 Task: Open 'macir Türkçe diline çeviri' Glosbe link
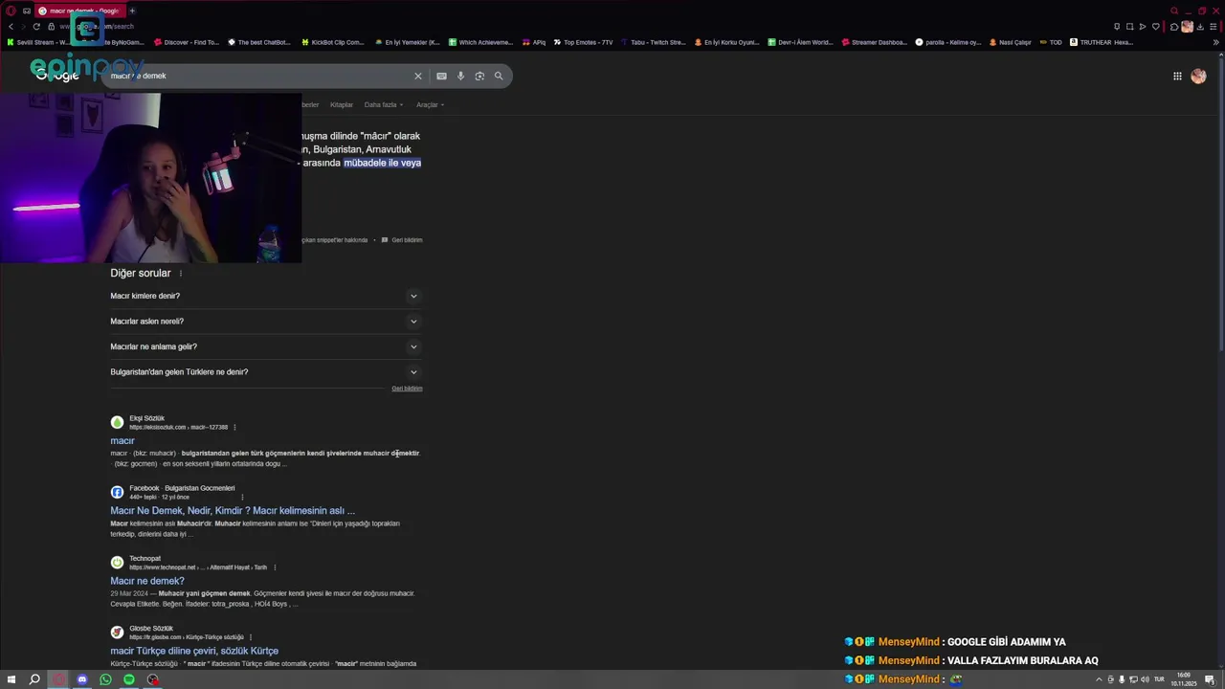[x=194, y=651]
